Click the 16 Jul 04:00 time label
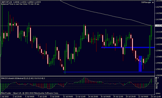Screen dimensions: 162x98 [105, 96]
